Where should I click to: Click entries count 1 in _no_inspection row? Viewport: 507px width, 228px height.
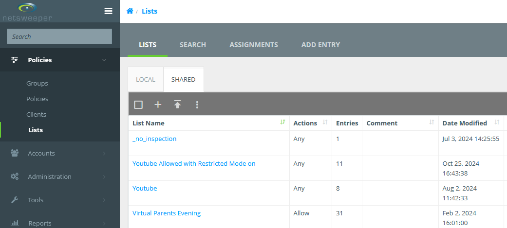(338, 139)
